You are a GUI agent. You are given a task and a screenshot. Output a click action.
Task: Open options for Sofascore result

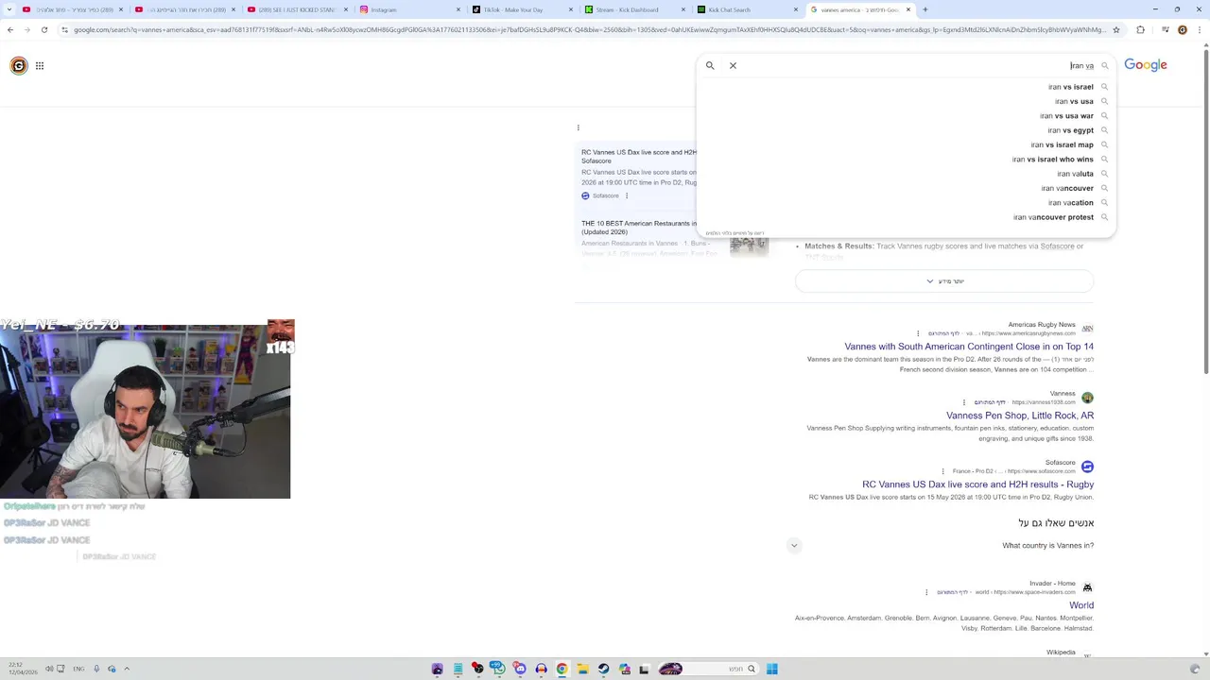coord(942,471)
